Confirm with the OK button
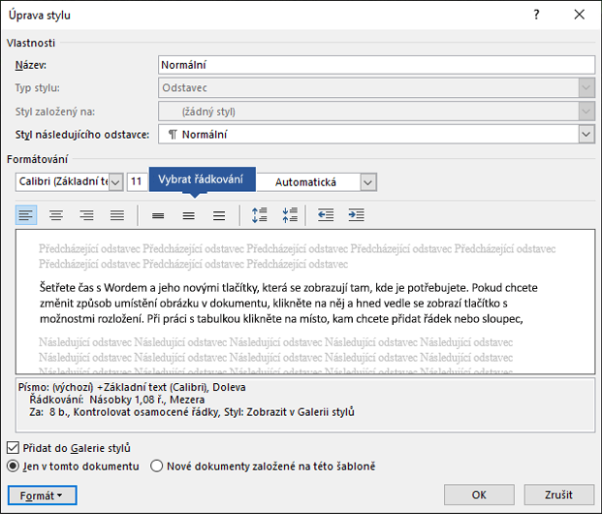Screen dimensions: 602x514 [x=479, y=495]
